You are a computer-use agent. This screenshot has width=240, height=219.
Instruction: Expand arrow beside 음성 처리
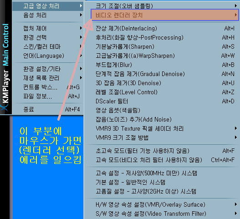(81, 15)
